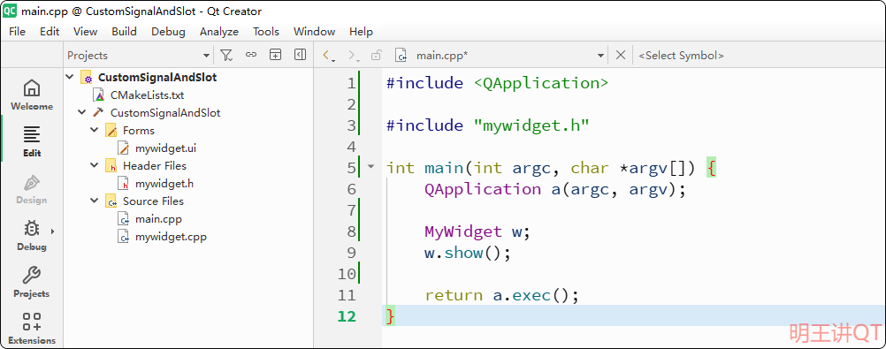Viewport: 886px width, 349px height.
Task: Open the Help menu
Action: [x=361, y=32]
